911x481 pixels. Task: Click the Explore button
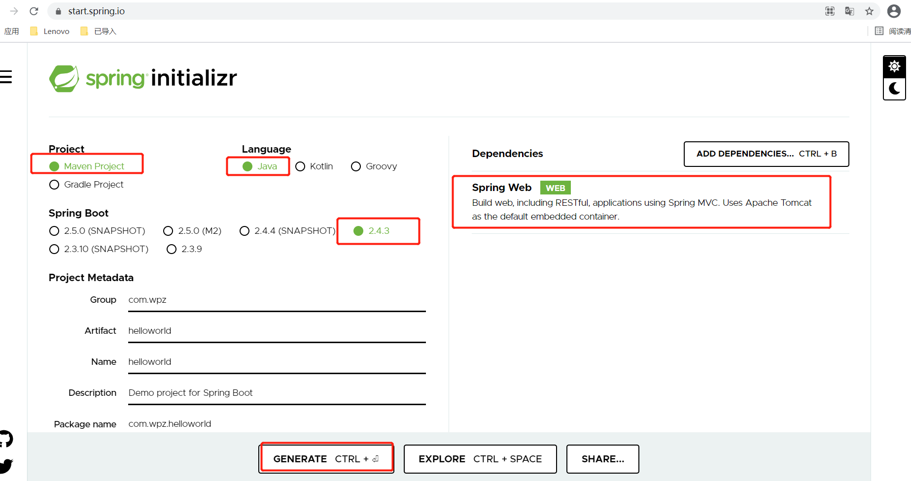click(480, 459)
